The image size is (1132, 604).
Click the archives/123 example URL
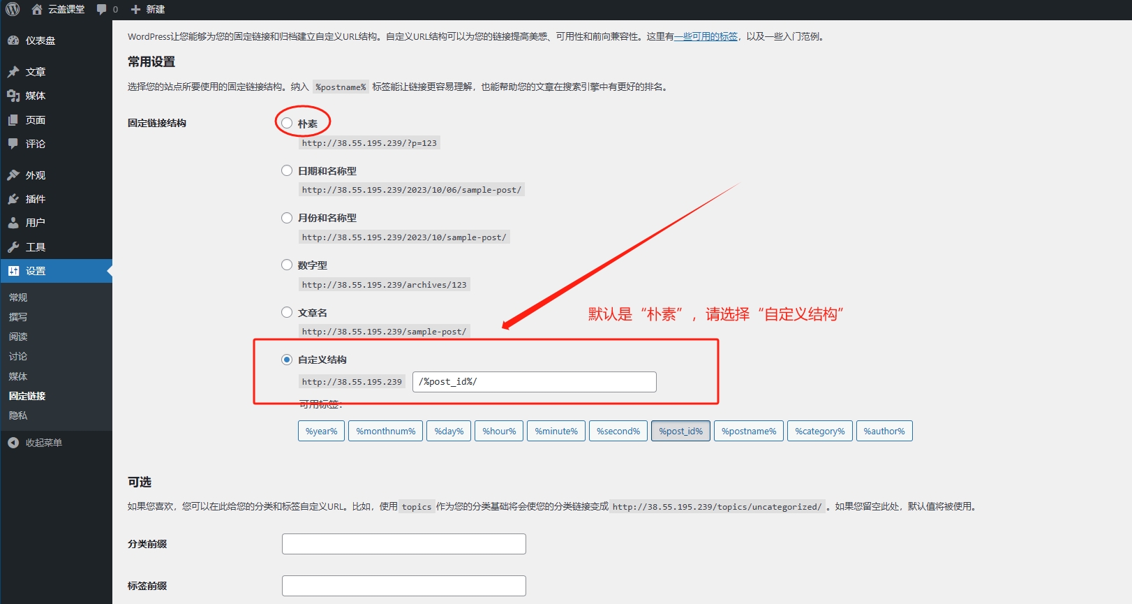click(x=384, y=285)
